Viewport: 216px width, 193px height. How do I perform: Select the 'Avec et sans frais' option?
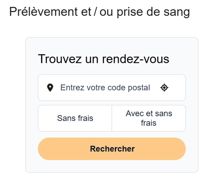click(x=149, y=118)
